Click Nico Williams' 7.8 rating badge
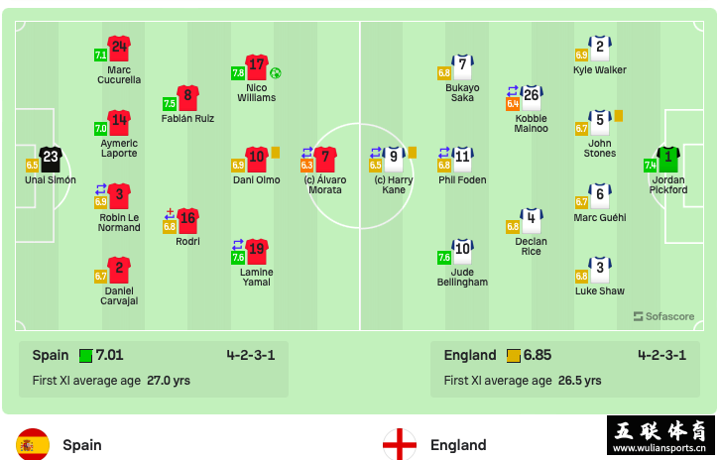 coord(238,73)
